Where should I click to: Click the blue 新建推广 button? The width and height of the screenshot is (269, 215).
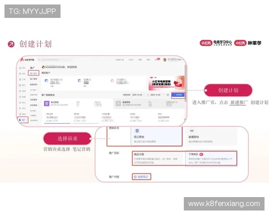click(178, 95)
